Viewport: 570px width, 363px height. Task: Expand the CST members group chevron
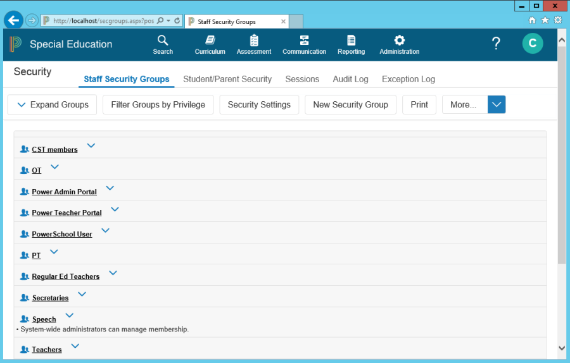(91, 145)
